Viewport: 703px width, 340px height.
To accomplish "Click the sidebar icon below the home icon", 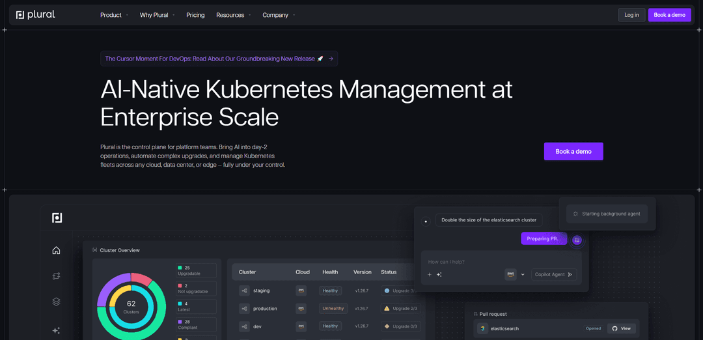I will pyautogui.click(x=56, y=276).
